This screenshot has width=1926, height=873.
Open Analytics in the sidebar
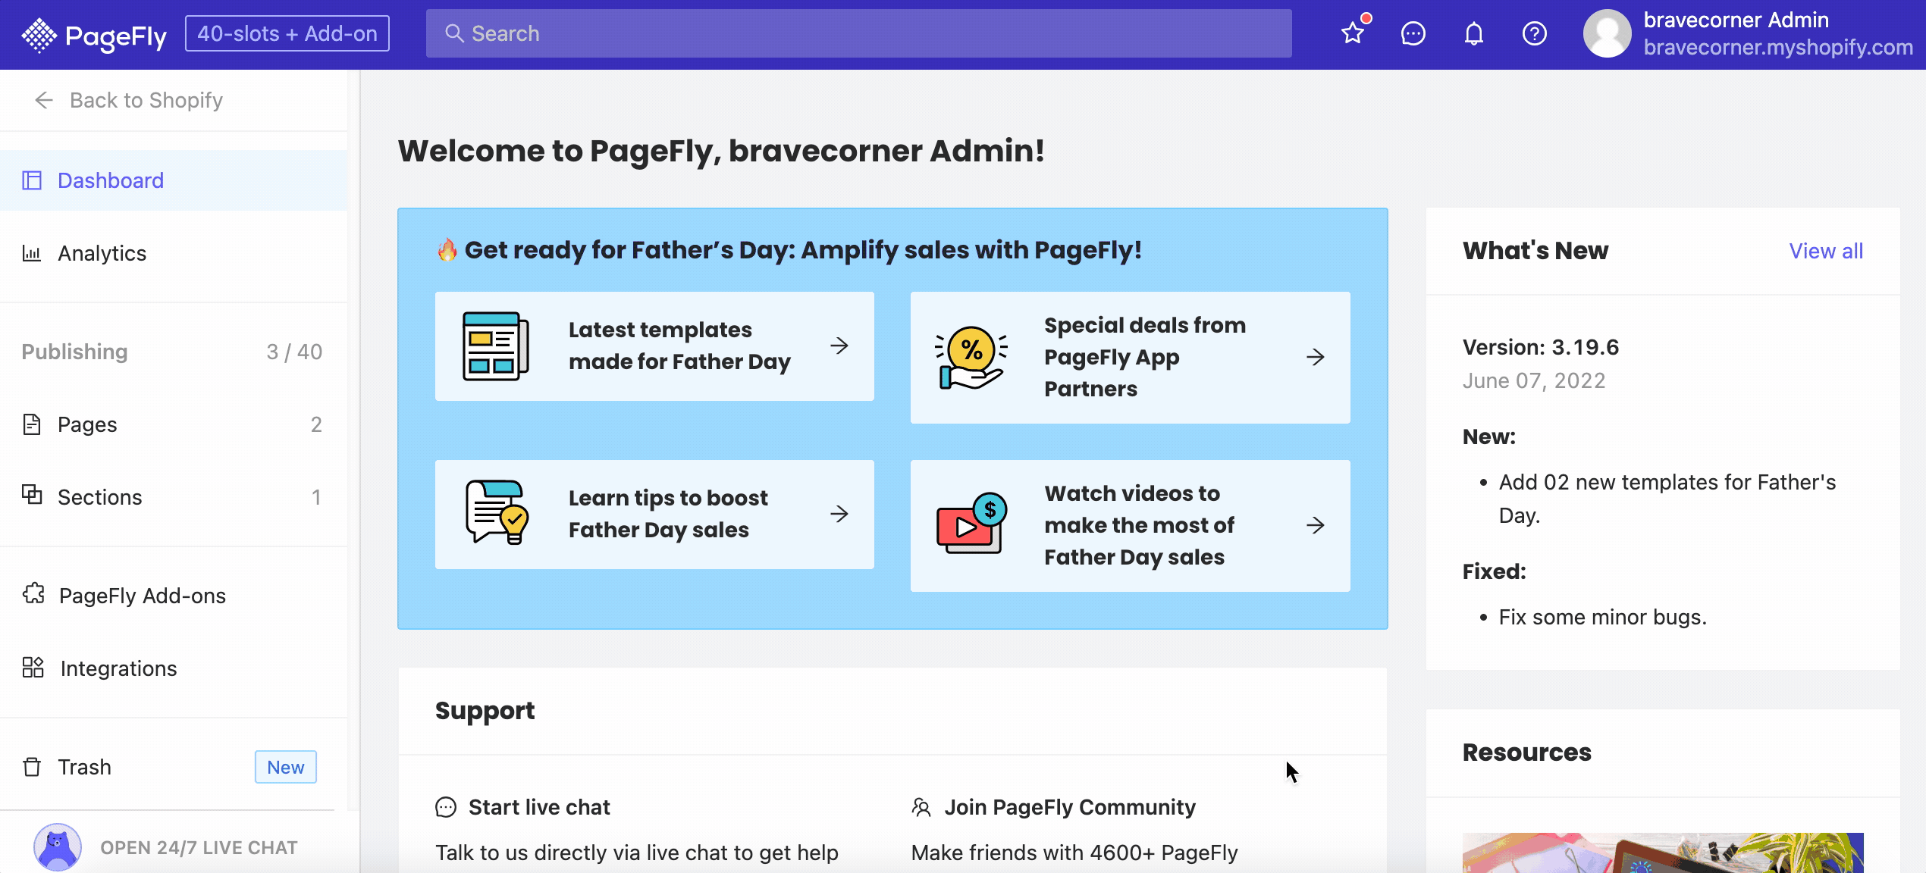click(x=174, y=253)
